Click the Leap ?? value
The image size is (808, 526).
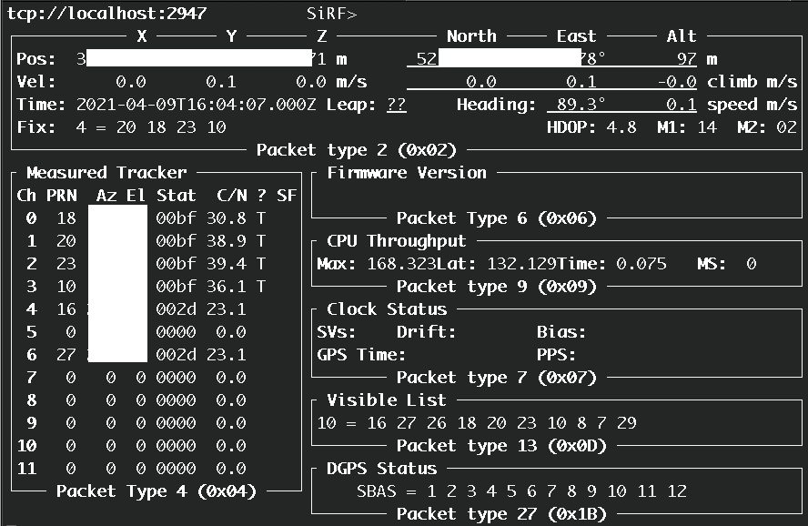tap(396, 105)
